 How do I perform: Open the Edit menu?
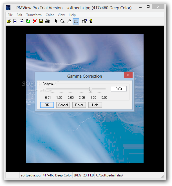19,15
